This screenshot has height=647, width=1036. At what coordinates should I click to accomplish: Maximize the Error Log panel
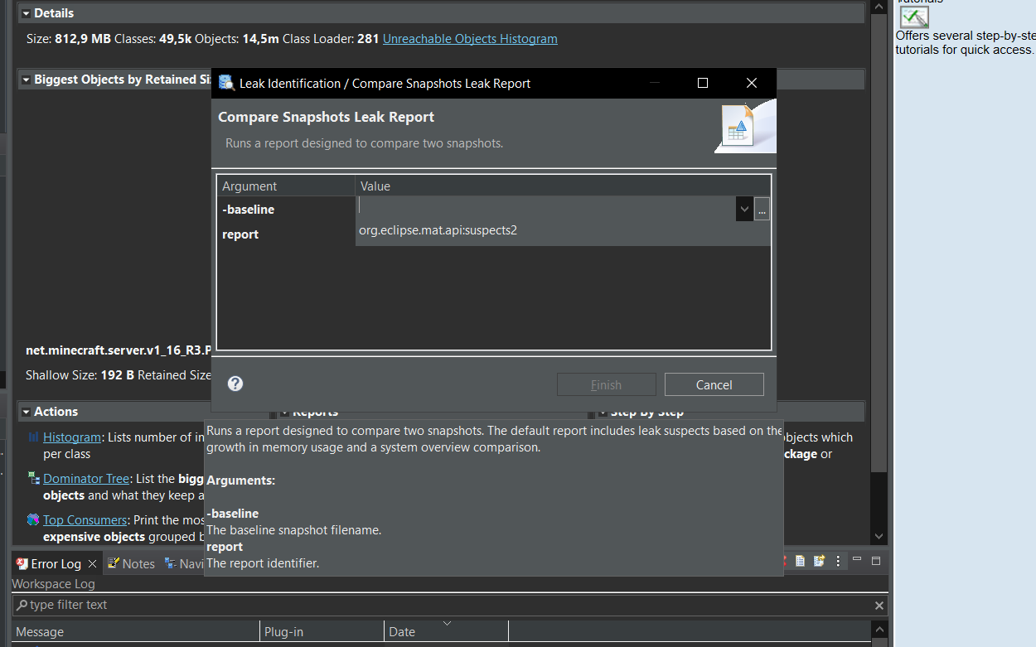(875, 561)
